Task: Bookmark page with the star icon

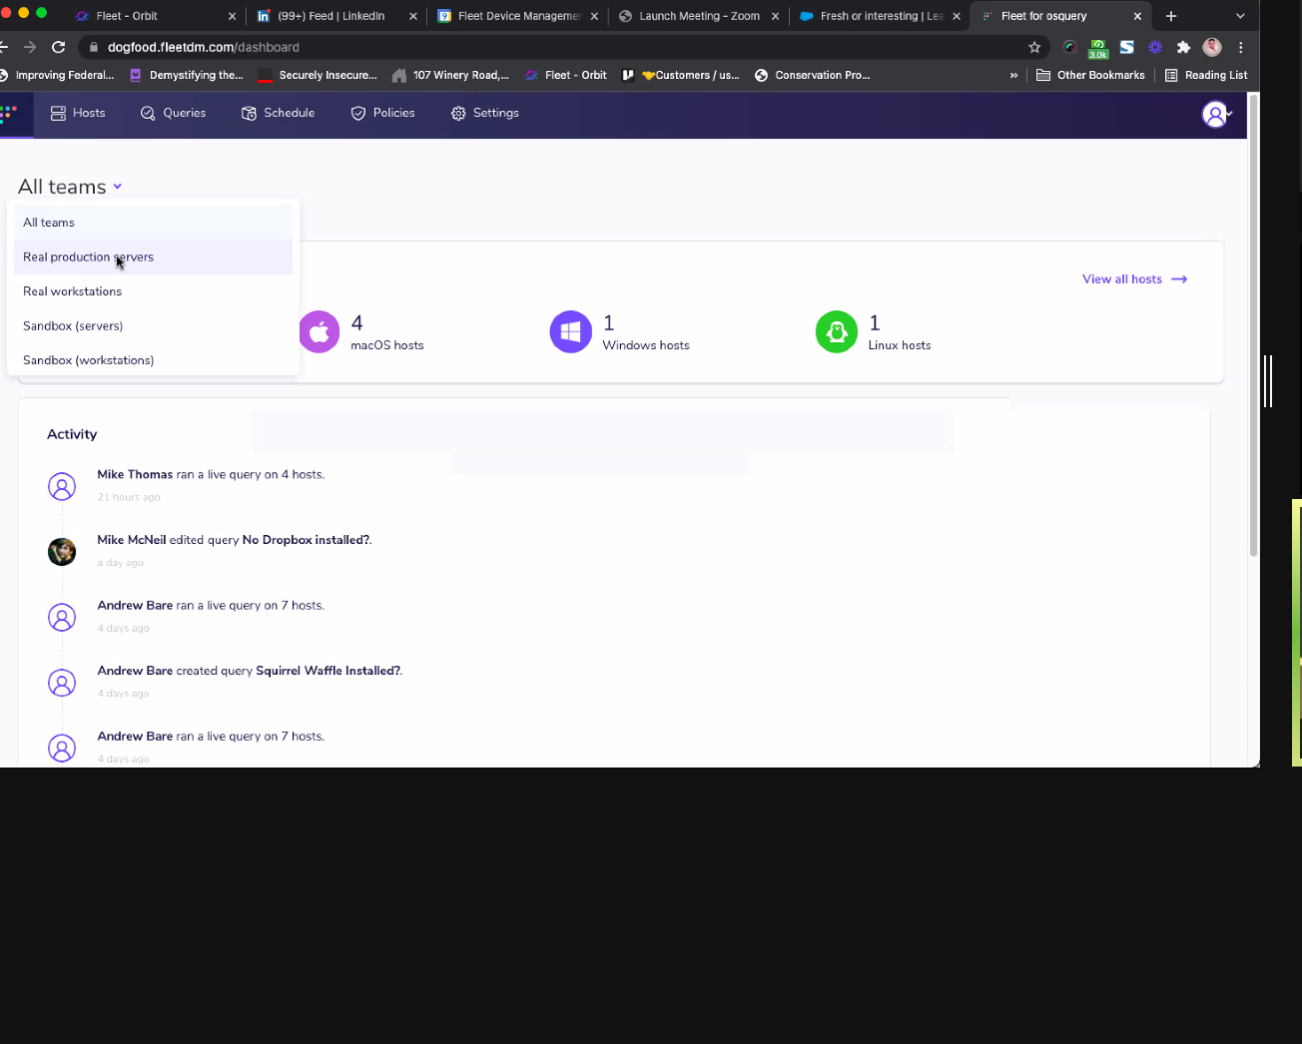Action: pos(1034,47)
